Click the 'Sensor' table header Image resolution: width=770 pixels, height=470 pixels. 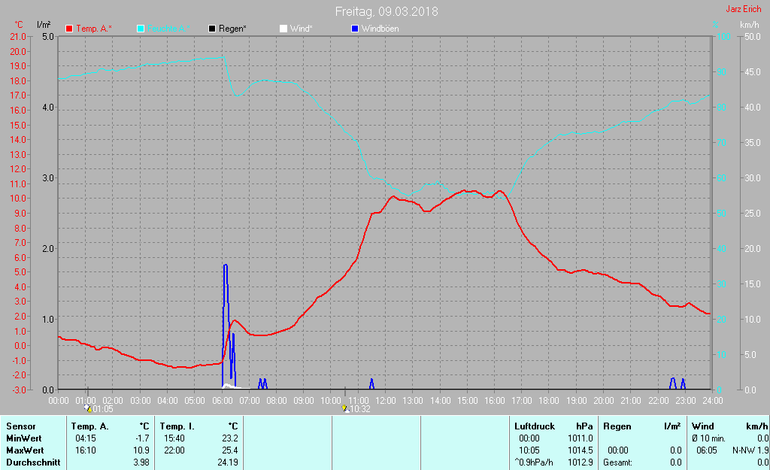(x=20, y=426)
